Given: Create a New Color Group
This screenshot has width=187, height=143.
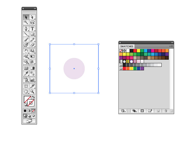Looking at the screenshot, I should tap(150, 111).
